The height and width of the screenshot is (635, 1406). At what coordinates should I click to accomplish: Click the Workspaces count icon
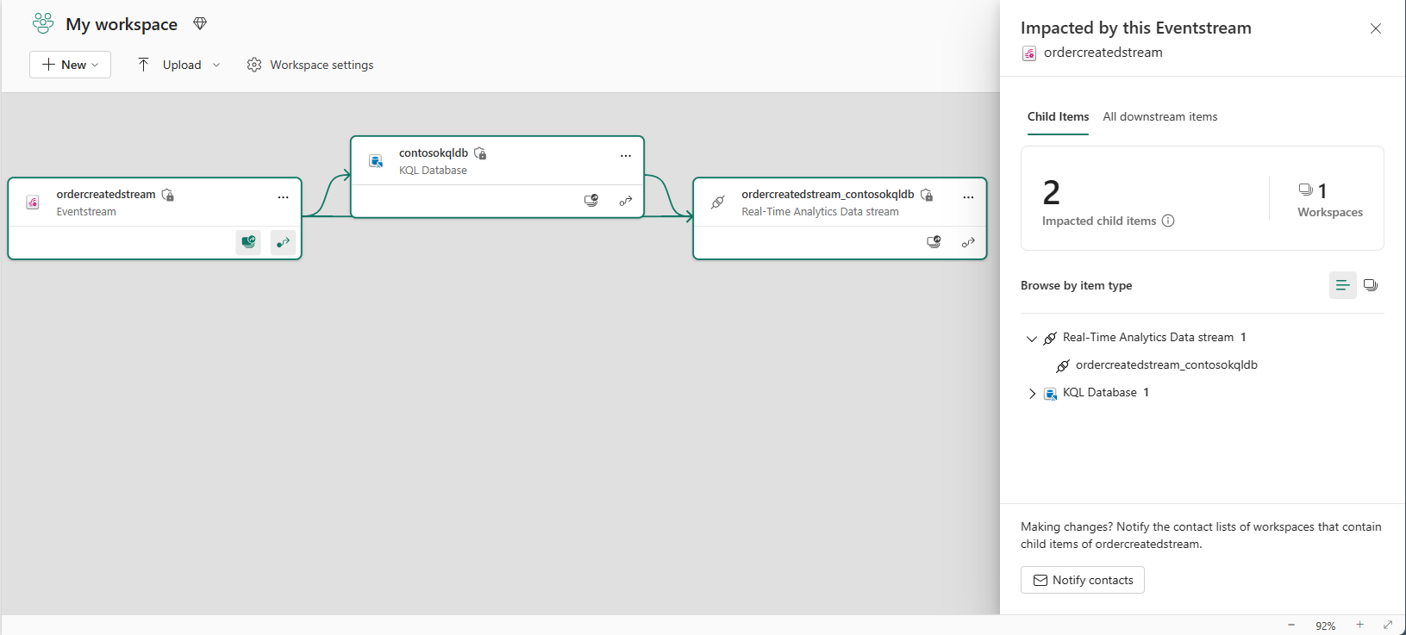point(1306,190)
